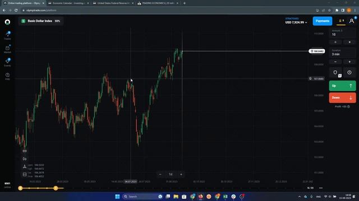The height and width of the screenshot is (201, 359).
Task: Click the highlighted date label 04.07.2023
Action: (131, 181)
